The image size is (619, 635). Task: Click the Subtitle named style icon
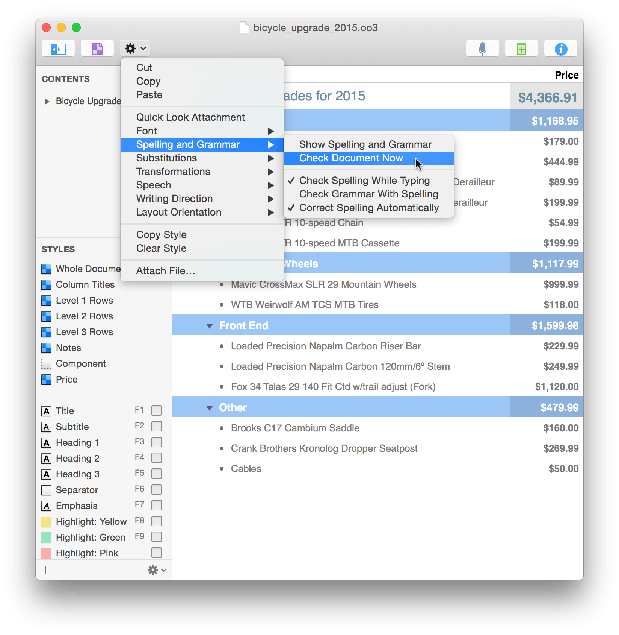(x=46, y=427)
